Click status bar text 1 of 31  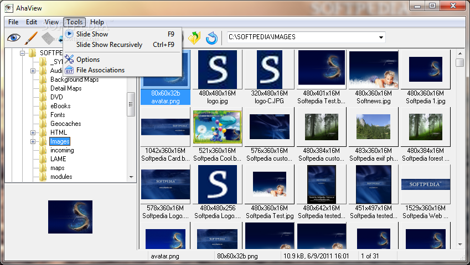tap(370, 256)
